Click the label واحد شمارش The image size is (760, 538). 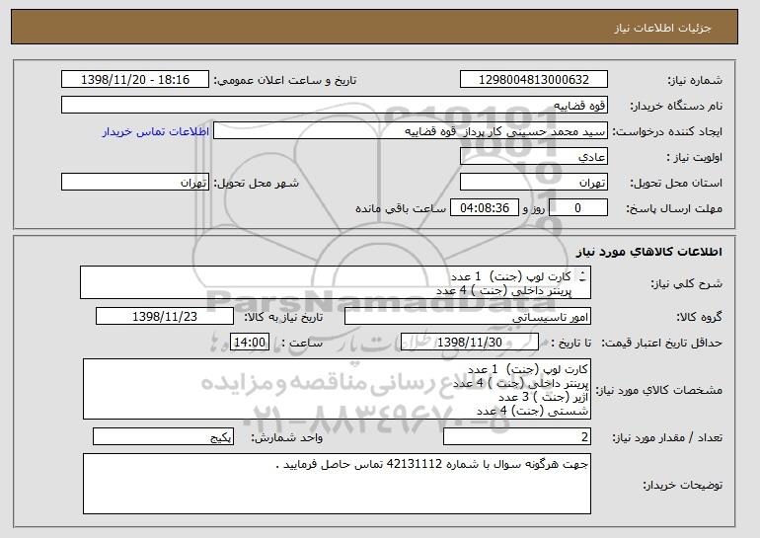click(x=286, y=437)
